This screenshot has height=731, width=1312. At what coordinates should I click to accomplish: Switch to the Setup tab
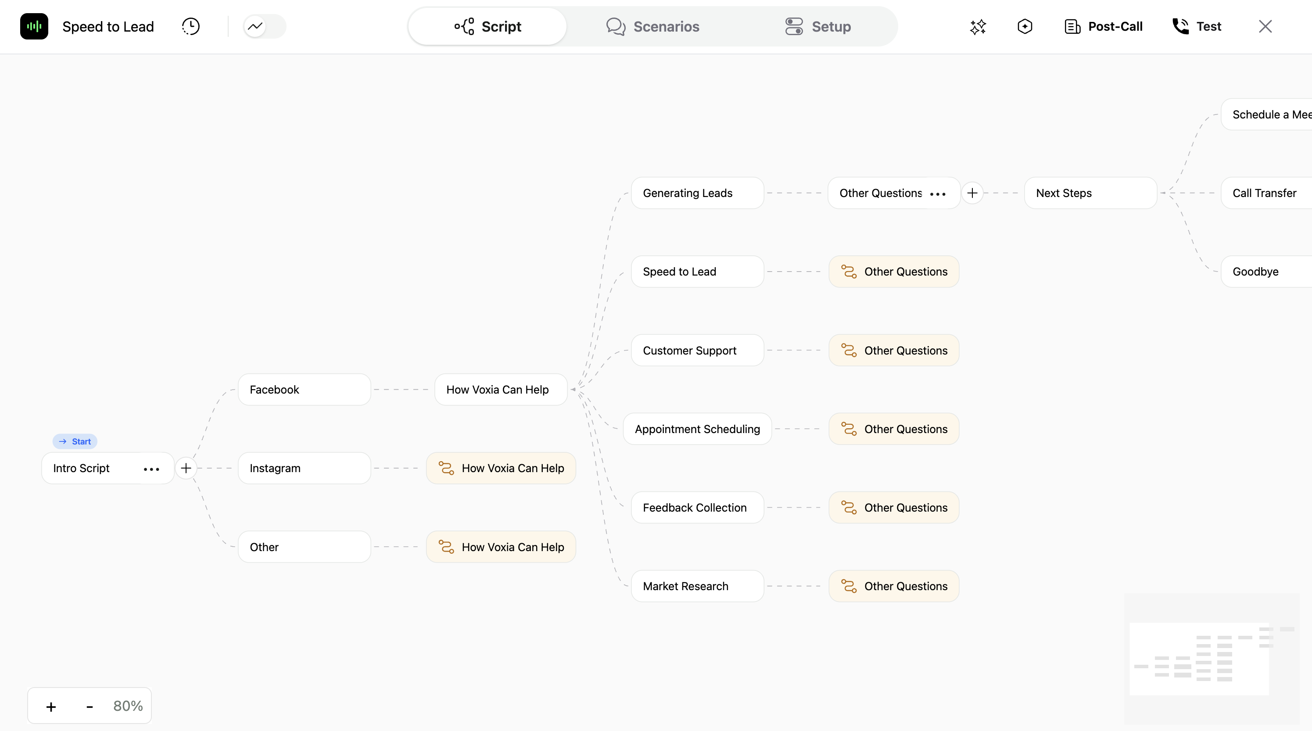818,26
